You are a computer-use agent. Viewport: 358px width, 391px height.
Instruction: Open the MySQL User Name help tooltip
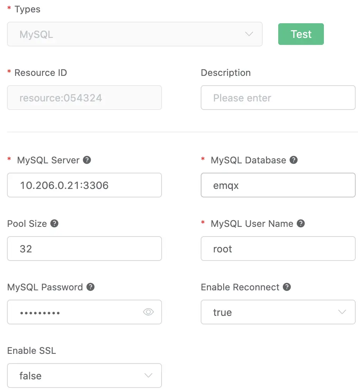pyautogui.click(x=300, y=223)
